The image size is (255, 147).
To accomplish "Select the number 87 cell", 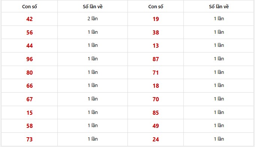I will point(156,59).
